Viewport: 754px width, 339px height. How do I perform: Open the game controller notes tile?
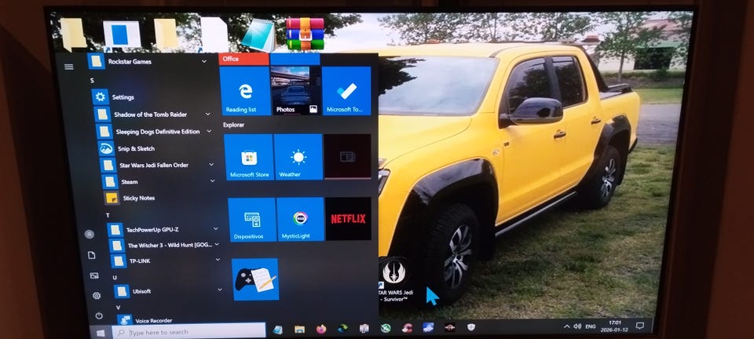click(x=255, y=279)
